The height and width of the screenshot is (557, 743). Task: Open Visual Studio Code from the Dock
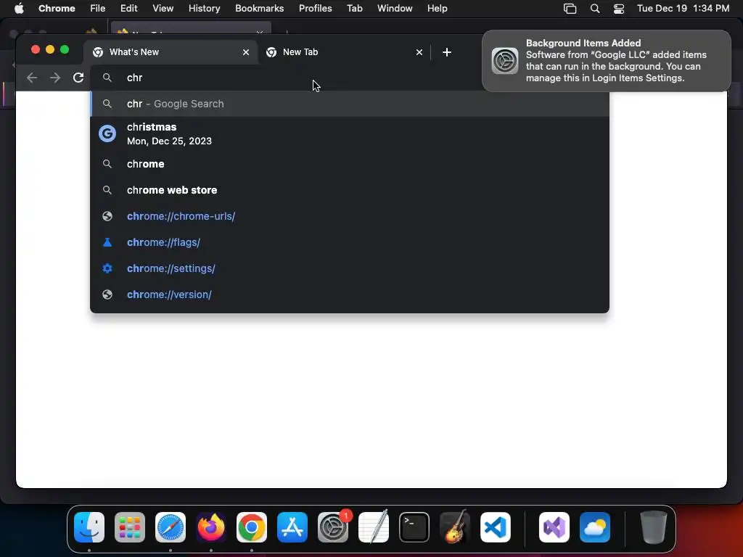coord(496,527)
